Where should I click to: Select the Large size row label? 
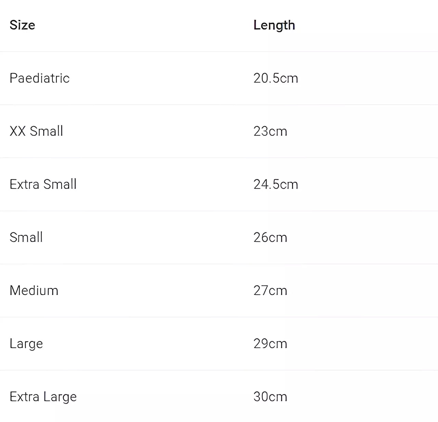click(x=26, y=344)
